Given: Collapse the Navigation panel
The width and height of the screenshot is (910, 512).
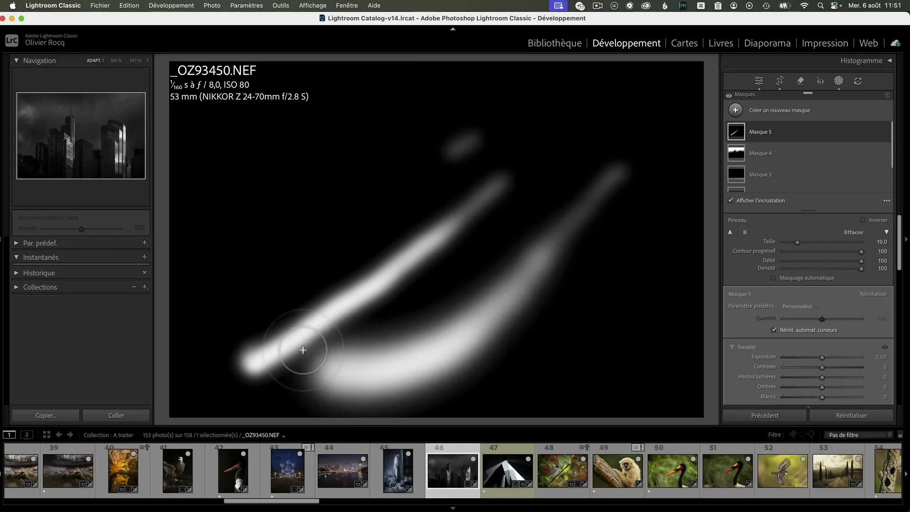Looking at the screenshot, I should (x=16, y=61).
